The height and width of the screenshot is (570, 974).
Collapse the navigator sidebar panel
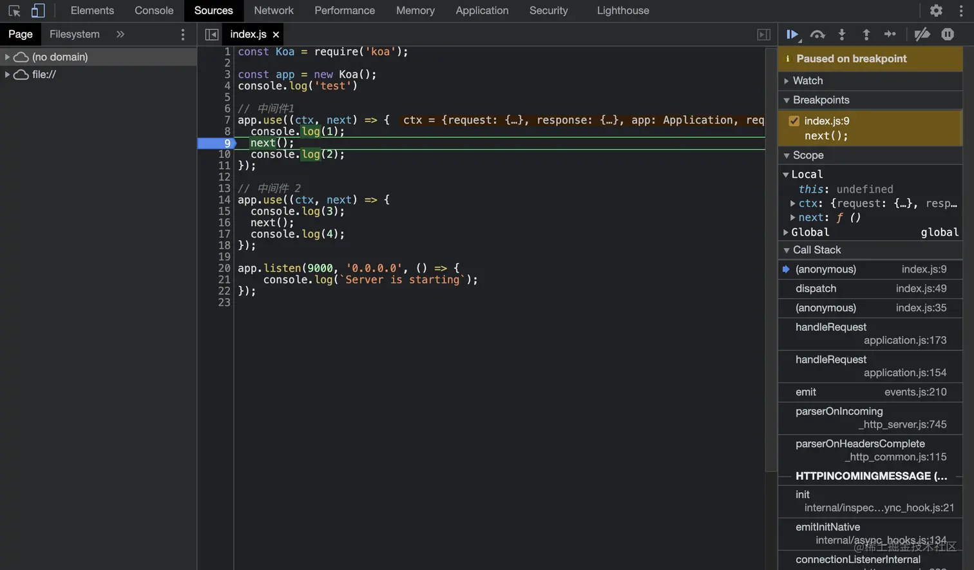click(x=211, y=34)
